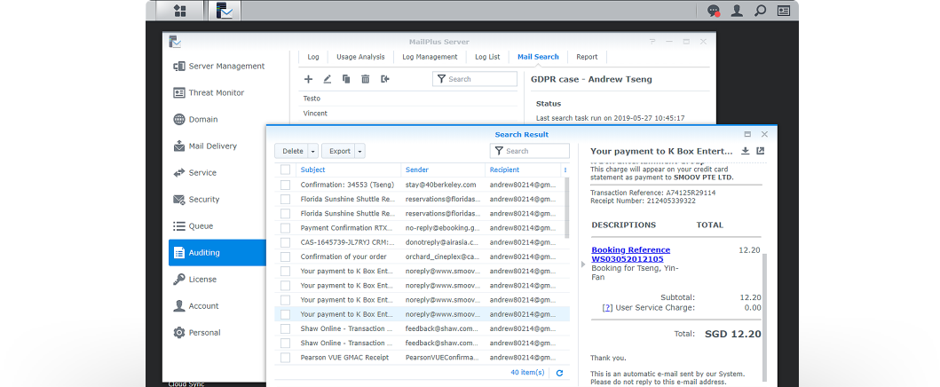Expand the Export button dropdown arrow

click(359, 152)
